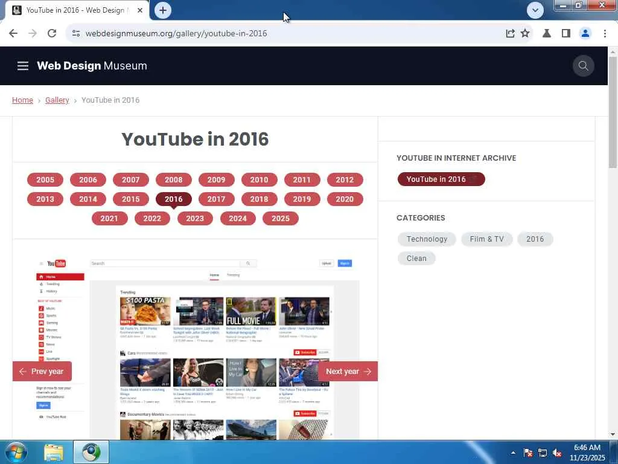Screen dimensions: 618x464
Task: Select year 2023
Action: pyautogui.click(x=195, y=219)
